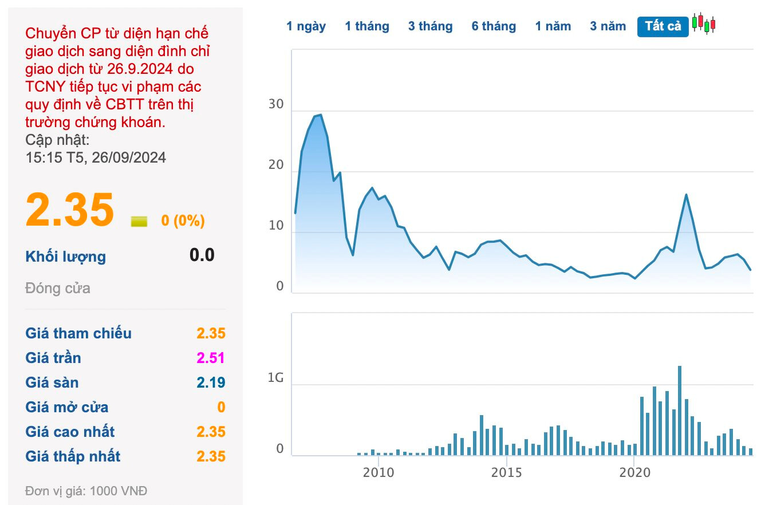Click the "Giá sàn" floor price 2.19

[210, 382]
